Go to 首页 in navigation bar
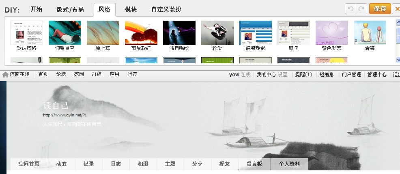 [x=43, y=74]
